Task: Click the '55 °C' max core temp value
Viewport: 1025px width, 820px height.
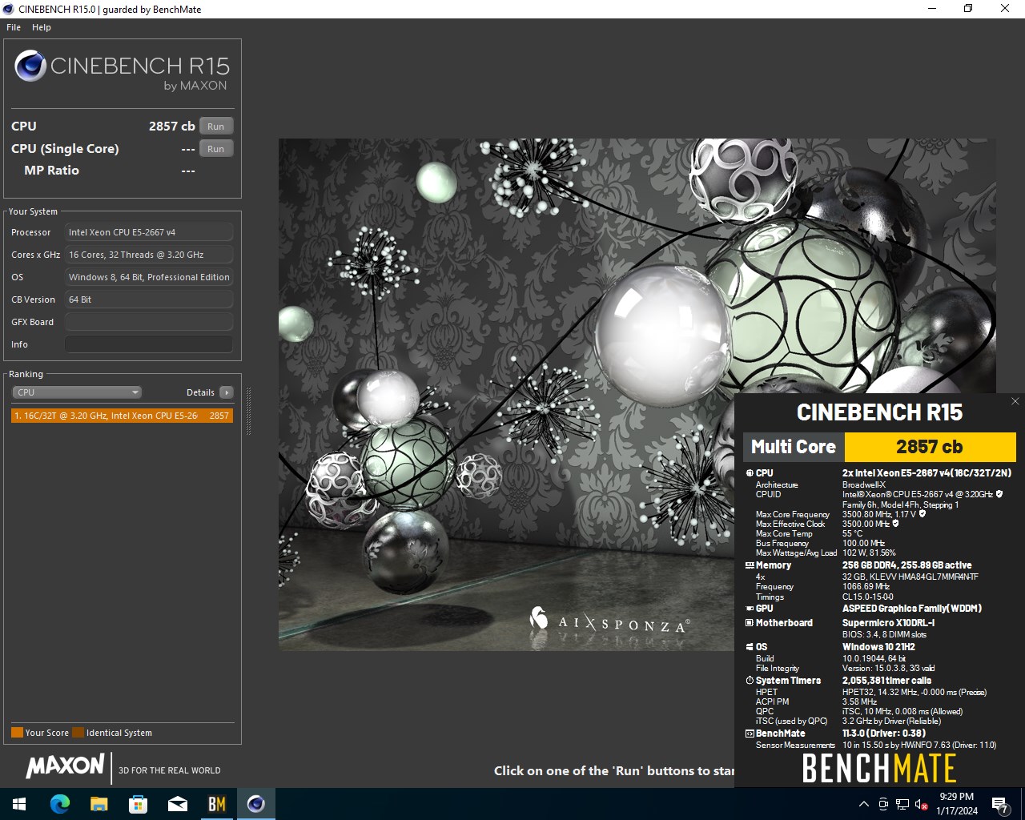Action: (853, 533)
